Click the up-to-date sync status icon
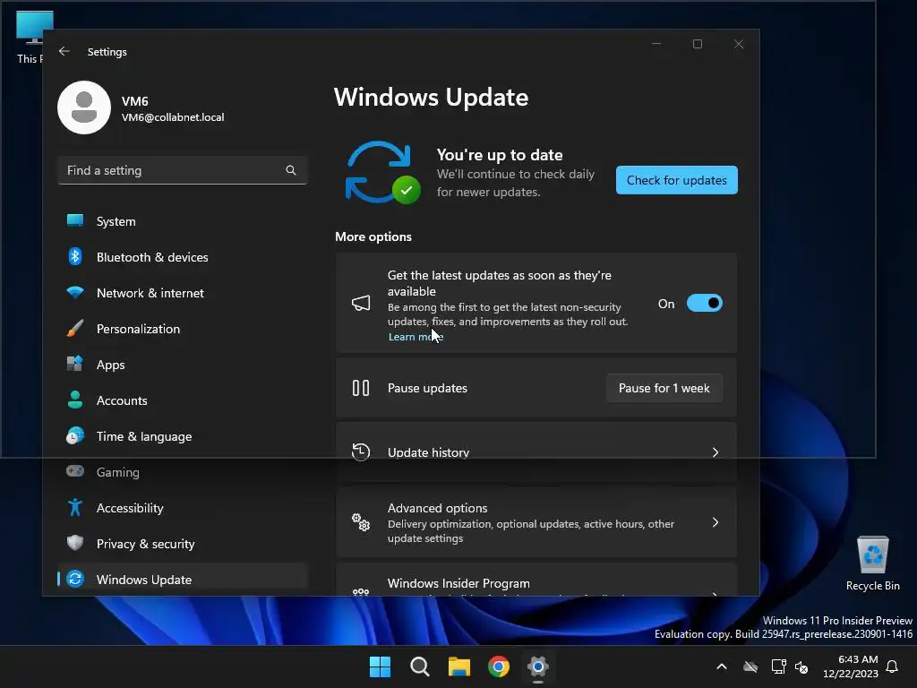Screen dimensions: 917x688 tap(382, 173)
